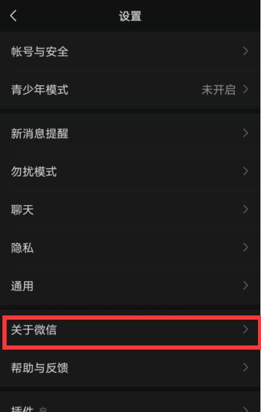261x412 pixels.
Task: Open 青少年模式 settings
Action: 130,89
